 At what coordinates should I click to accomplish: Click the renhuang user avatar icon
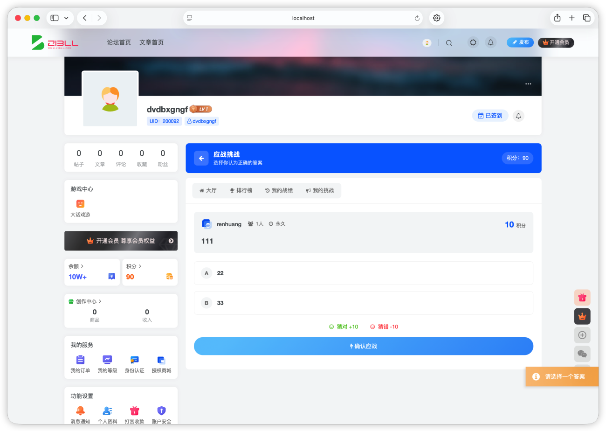[207, 224]
